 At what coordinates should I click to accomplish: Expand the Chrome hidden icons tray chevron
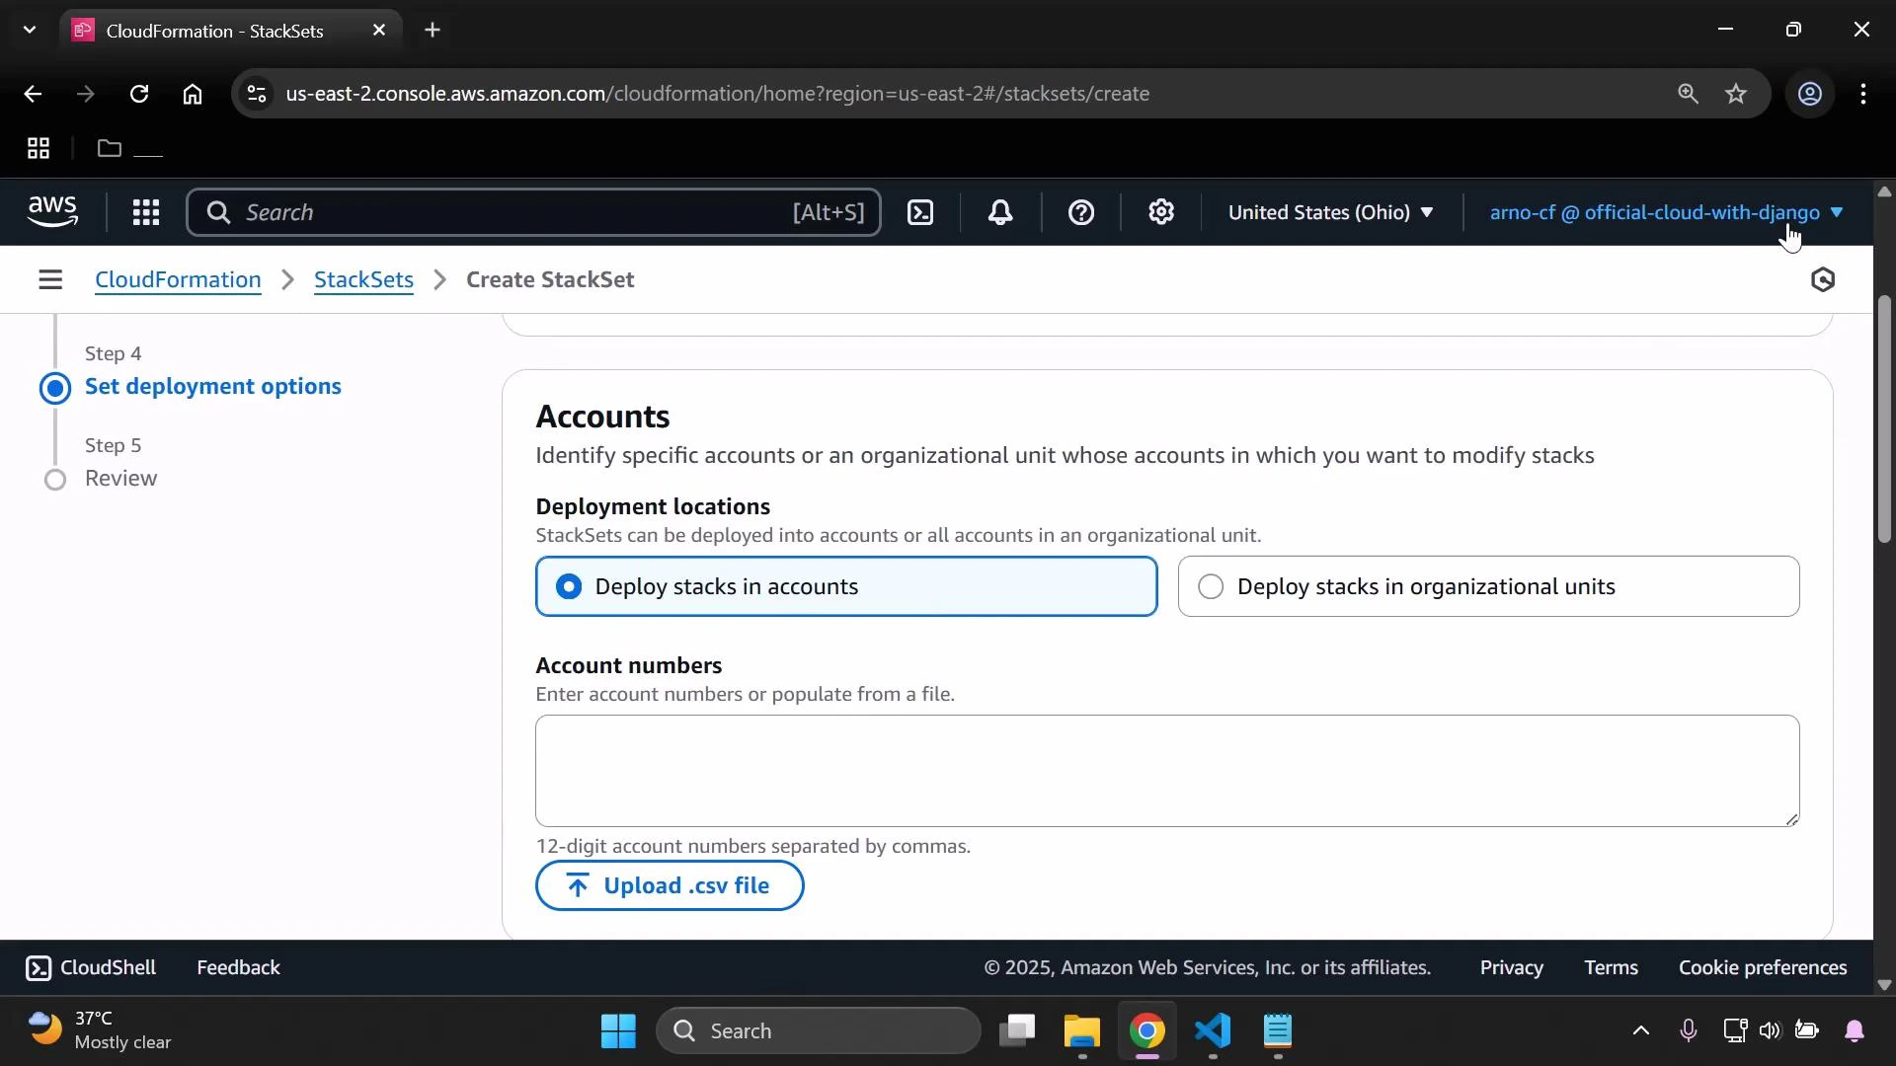(1639, 1029)
